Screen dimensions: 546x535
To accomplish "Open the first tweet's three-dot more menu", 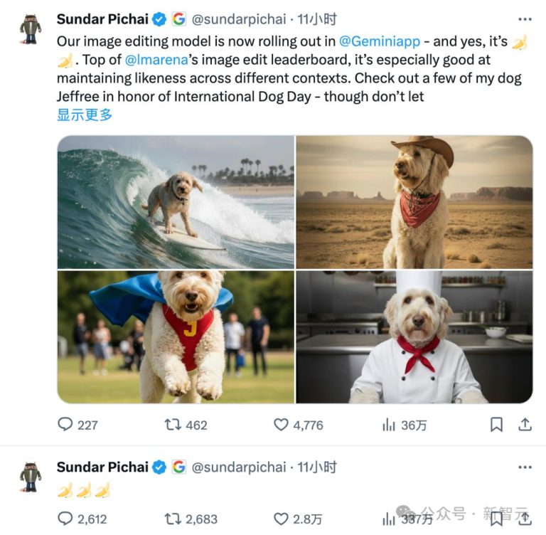I will click(525, 19).
